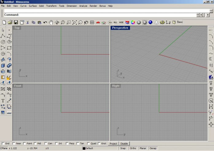Toggle the Ortho status bar button
The height and width of the screenshot is (151, 214).
point(133,148)
